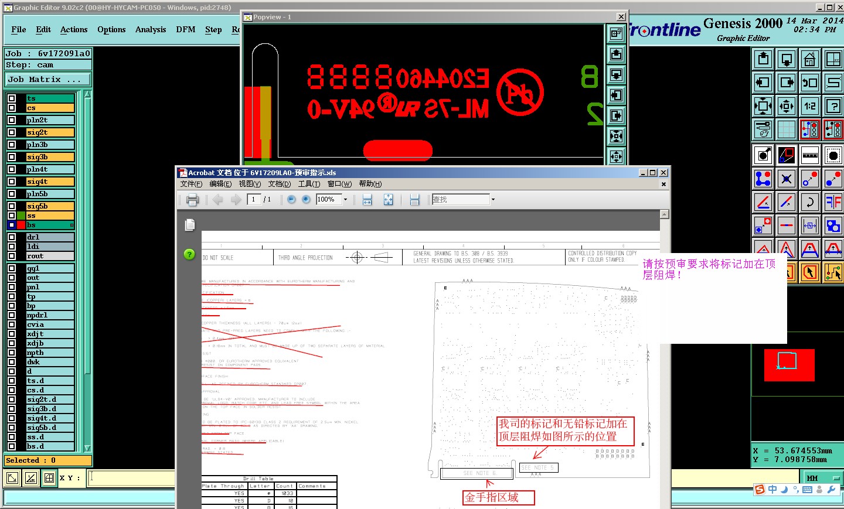Click the 1:2 zoom scale icon
The height and width of the screenshot is (509, 844).
(810, 106)
